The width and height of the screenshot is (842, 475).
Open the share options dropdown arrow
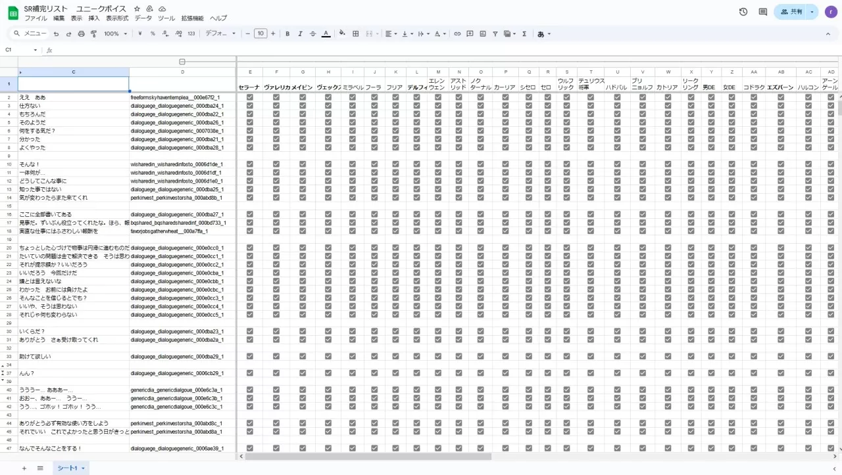coord(812,12)
